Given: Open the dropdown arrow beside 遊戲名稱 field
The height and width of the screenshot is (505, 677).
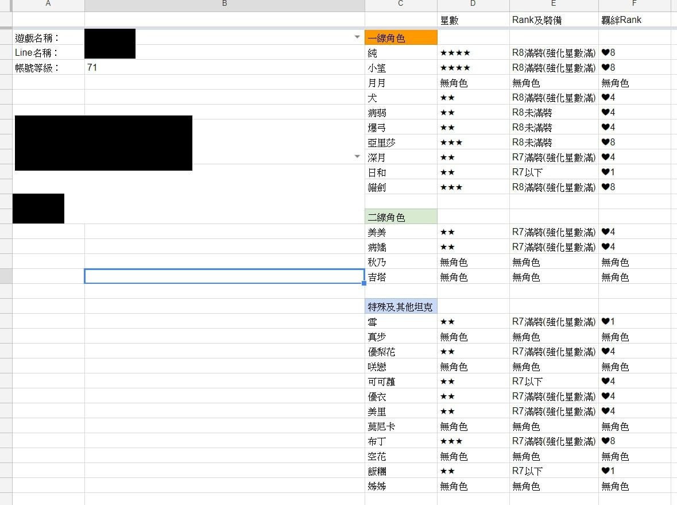Looking at the screenshot, I should click(x=357, y=37).
